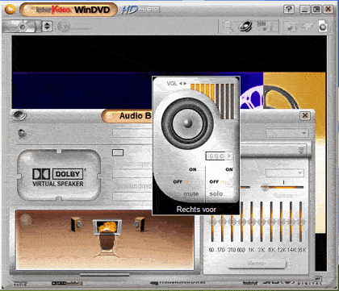Screen dimensions: 339x291
Task: Open the help question mark button
Action: click(288, 10)
